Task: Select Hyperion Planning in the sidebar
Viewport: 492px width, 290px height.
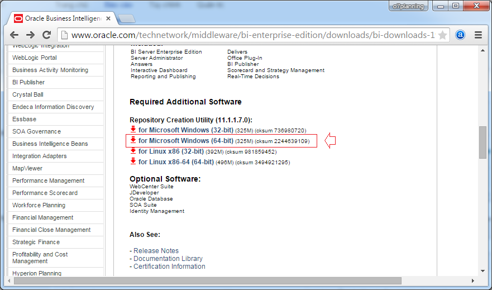Action: coord(56,273)
